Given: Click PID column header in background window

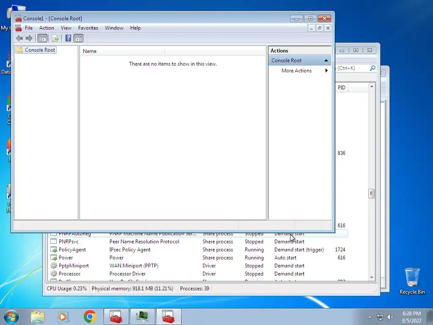Looking at the screenshot, I should [342, 88].
